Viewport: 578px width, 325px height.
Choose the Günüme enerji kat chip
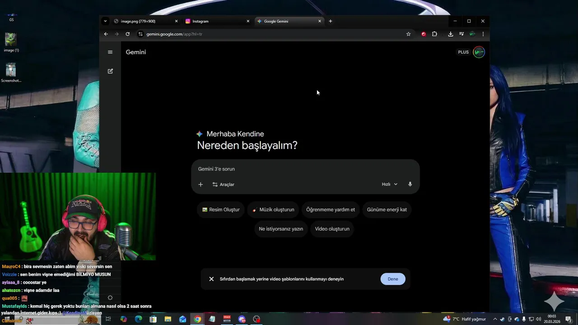click(x=387, y=209)
